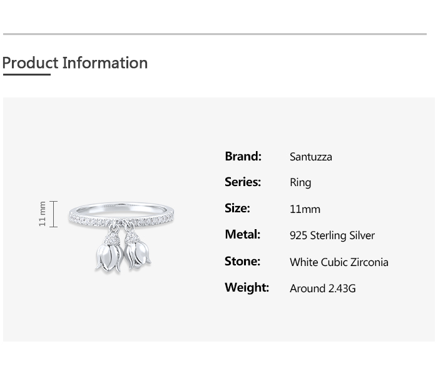Click the dark underline beneath Product Information
The width and height of the screenshot is (438, 379).
coord(26,75)
